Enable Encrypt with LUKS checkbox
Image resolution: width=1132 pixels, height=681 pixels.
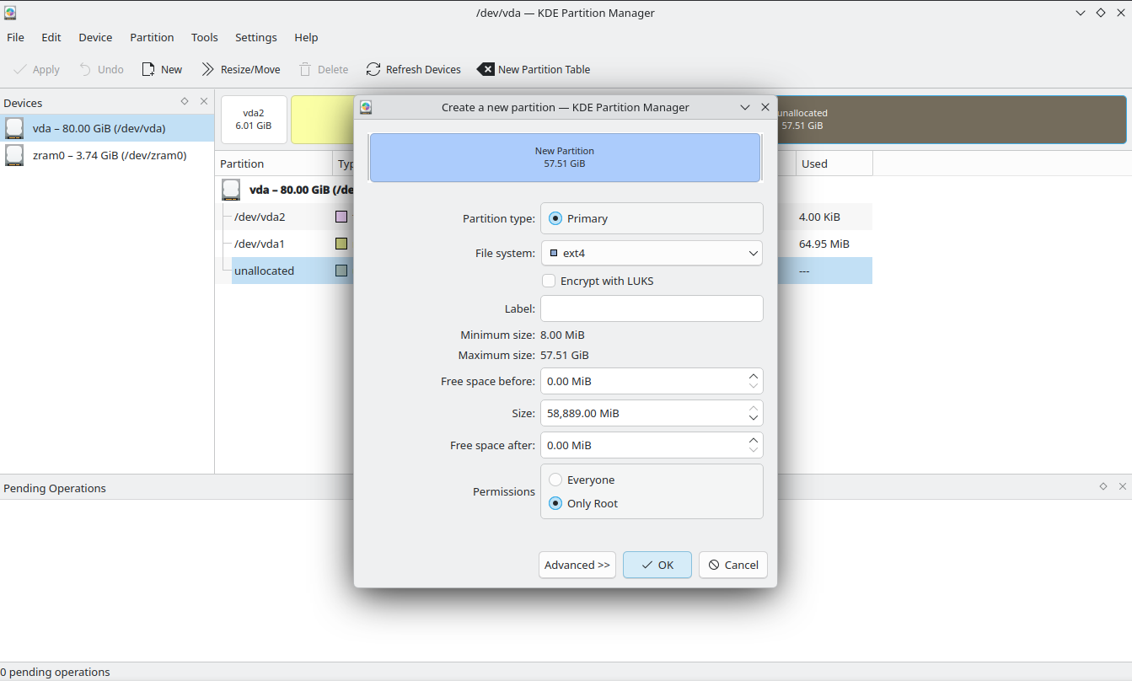point(549,281)
